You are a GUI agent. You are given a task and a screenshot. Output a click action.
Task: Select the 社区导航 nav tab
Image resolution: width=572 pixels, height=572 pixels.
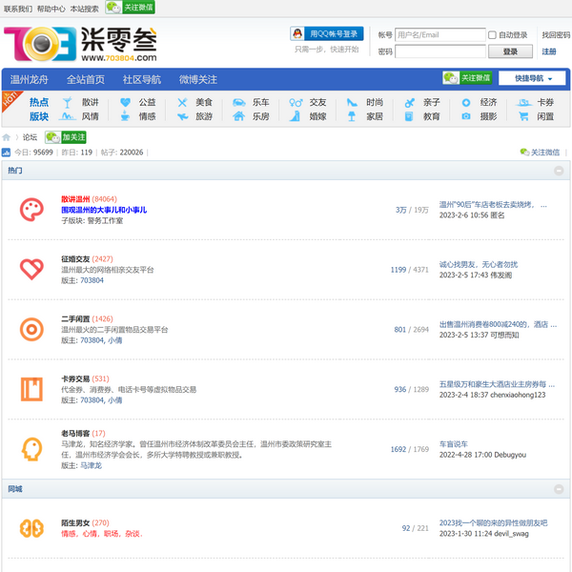click(x=141, y=79)
